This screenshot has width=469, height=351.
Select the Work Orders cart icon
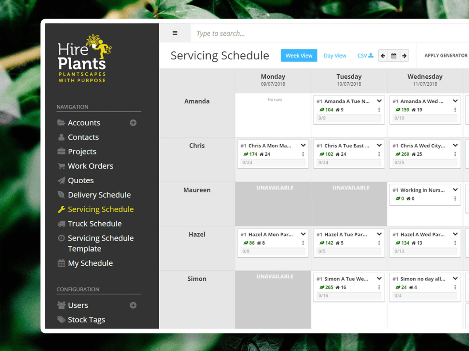[61, 166]
